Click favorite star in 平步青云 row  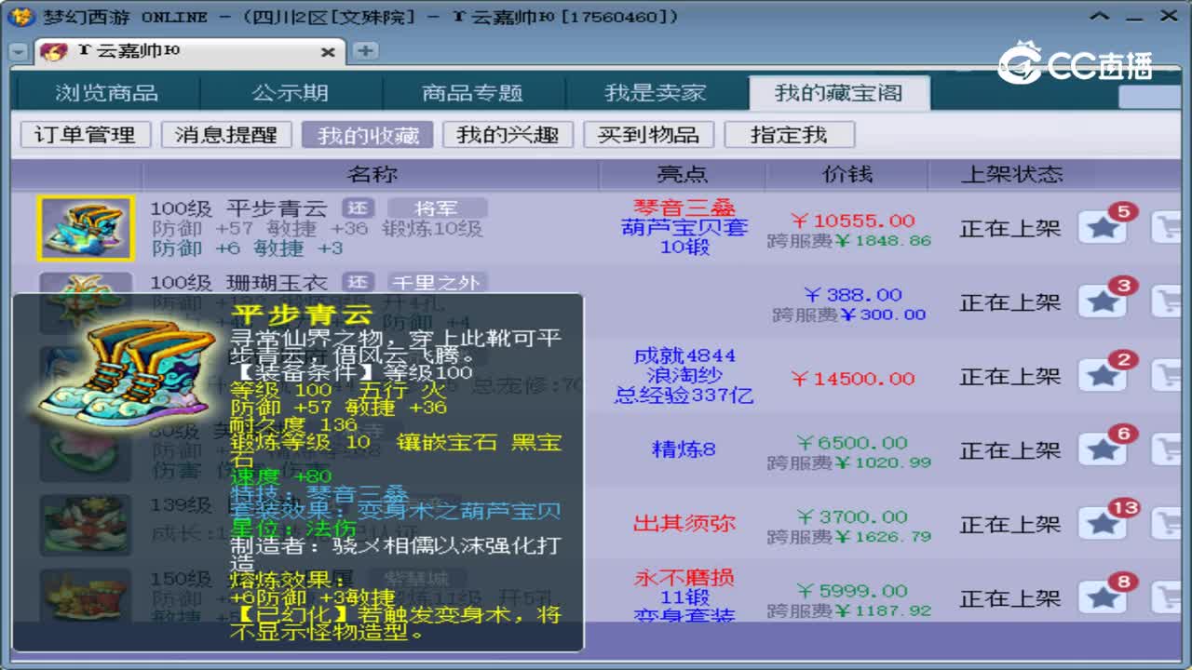(x=1104, y=228)
